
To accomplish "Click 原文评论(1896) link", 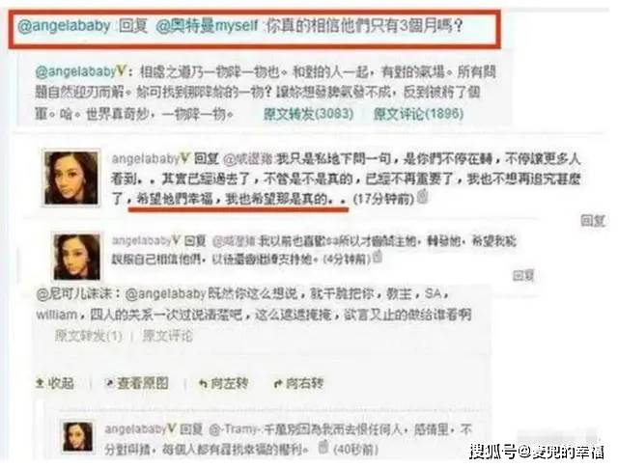I will tap(418, 114).
